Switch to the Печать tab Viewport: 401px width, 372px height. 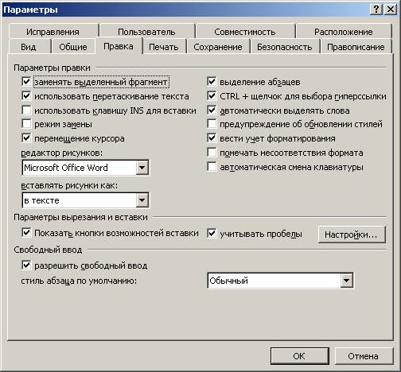(164, 47)
